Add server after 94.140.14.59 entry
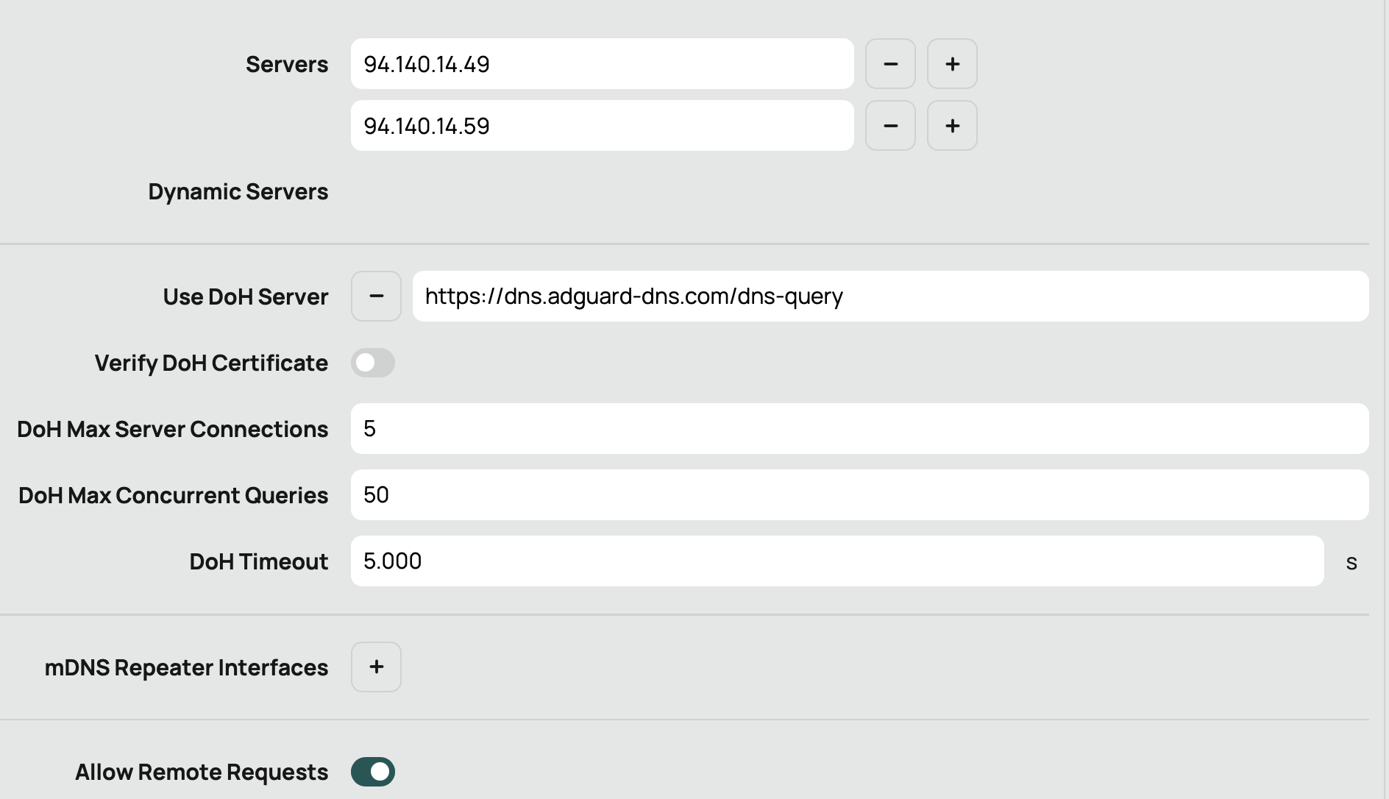Image resolution: width=1389 pixels, height=799 pixels. (x=952, y=126)
